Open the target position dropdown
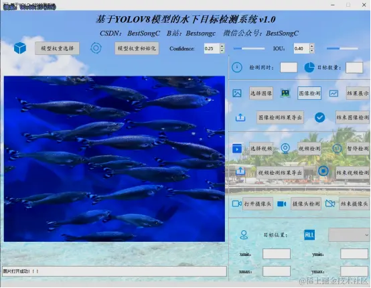The image size is (371, 288). 349,235
